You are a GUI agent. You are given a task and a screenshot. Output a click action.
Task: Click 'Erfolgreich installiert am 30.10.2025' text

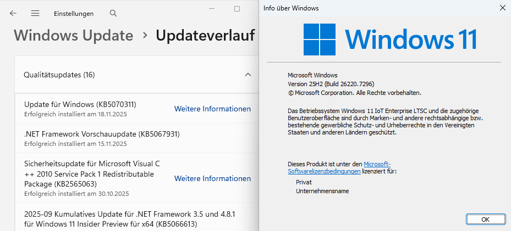76,194
